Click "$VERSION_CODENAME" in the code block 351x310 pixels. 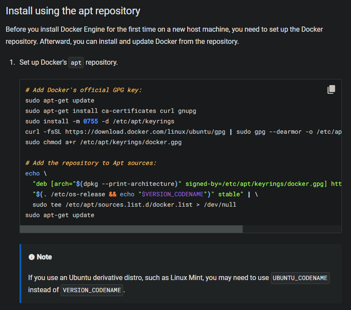(x=172, y=194)
